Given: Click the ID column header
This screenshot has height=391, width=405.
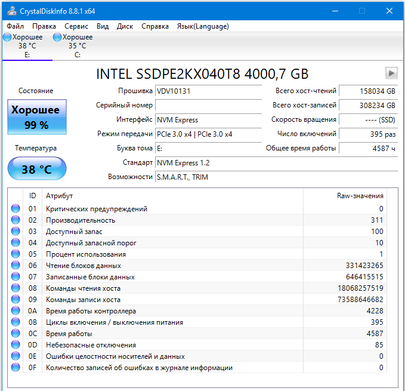Looking at the screenshot, I should (33, 196).
